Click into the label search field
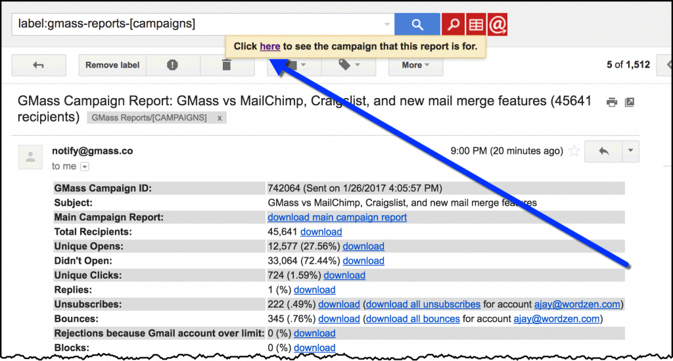 (197, 24)
